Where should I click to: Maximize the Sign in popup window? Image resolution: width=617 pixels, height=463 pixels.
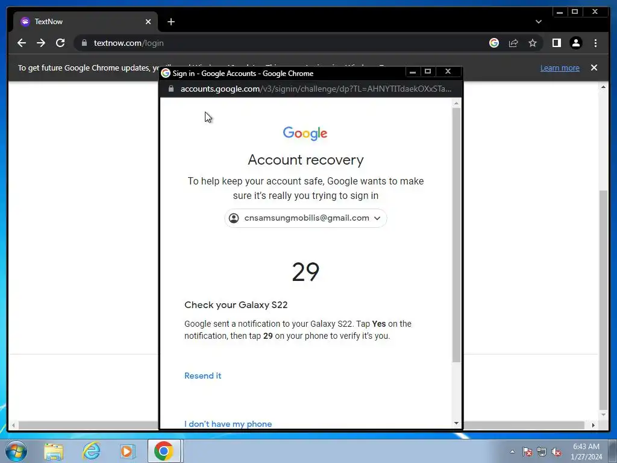tap(428, 72)
